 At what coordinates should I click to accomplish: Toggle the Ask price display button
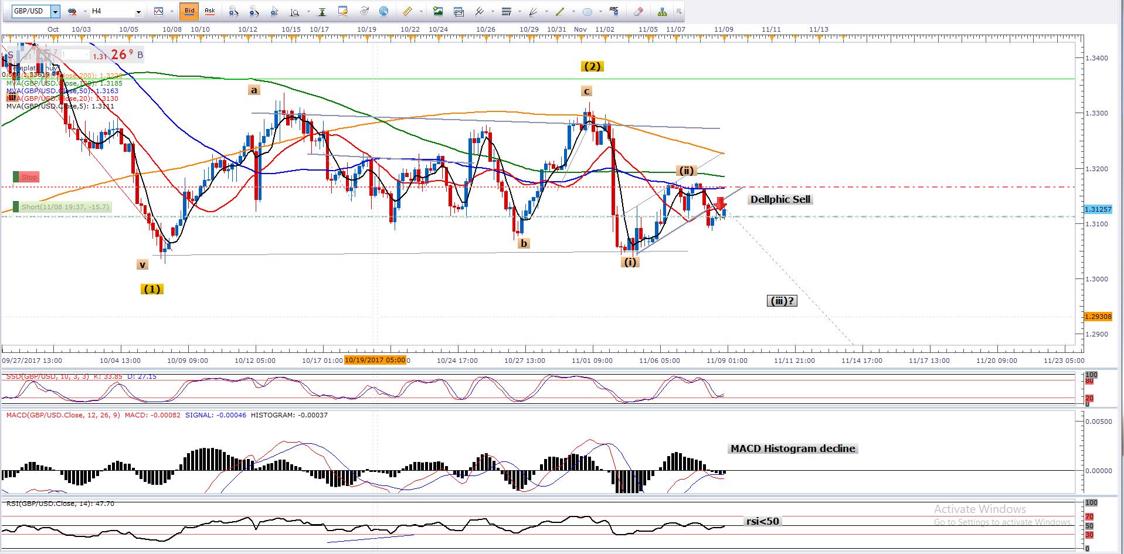pyautogui.click(x=209, y=11)
